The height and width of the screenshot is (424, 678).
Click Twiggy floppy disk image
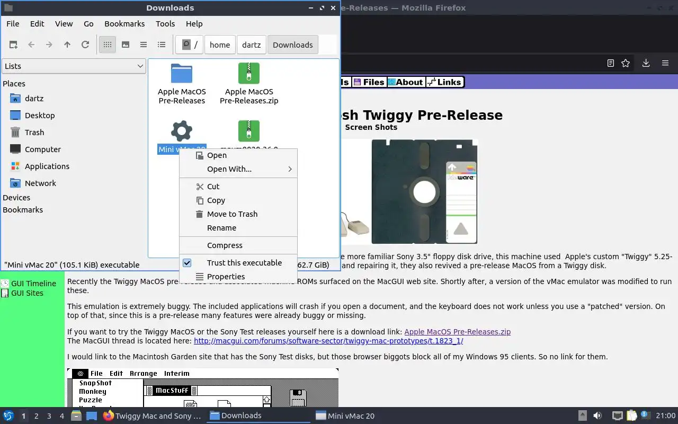[425, 191]
